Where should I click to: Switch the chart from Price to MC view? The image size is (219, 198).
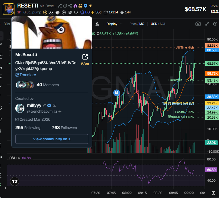tap(142, 24)
